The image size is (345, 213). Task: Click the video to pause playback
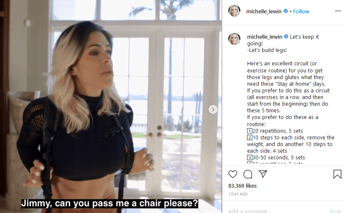click(x=111, y=106)
